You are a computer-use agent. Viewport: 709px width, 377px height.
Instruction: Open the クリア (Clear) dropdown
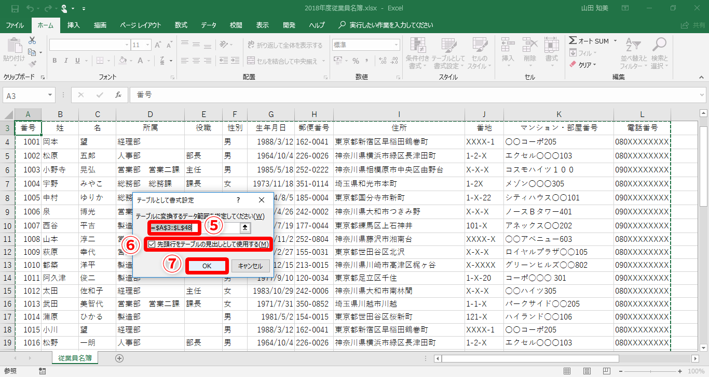(x=594, y=65)
